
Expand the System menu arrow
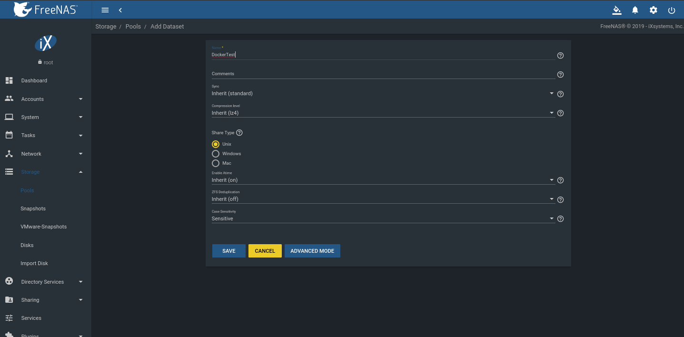pos(80,117)
